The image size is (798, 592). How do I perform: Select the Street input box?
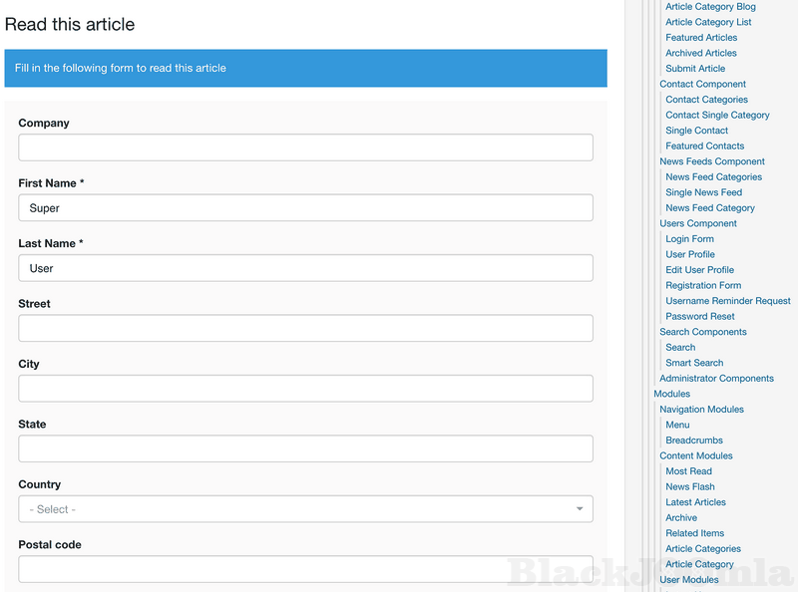305,329
